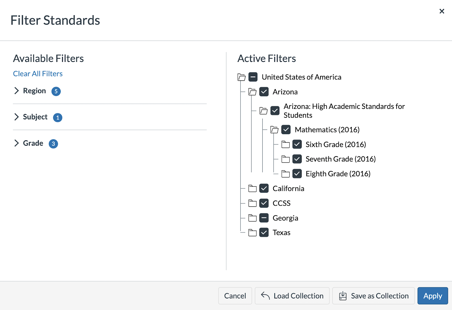Click the Sixth Grade (2016) folder icon
Image resolution: width=452 pixels, height=310 pixels.
click(286, 145)
